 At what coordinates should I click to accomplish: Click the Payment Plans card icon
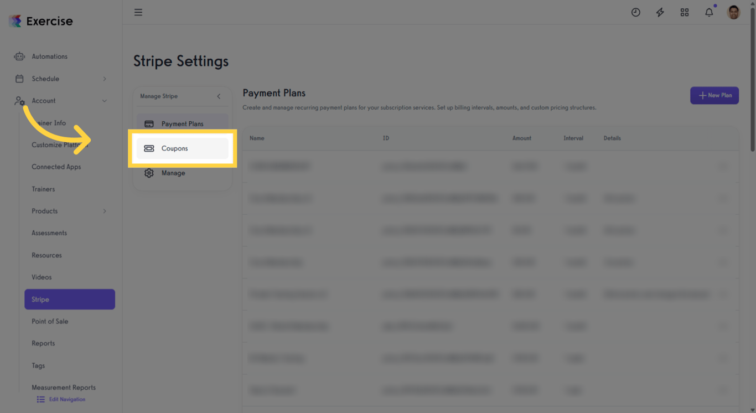coord(149,123)
